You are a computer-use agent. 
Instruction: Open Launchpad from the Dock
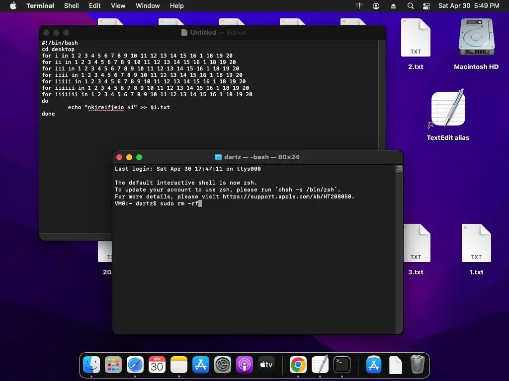(x=113, y=365)
